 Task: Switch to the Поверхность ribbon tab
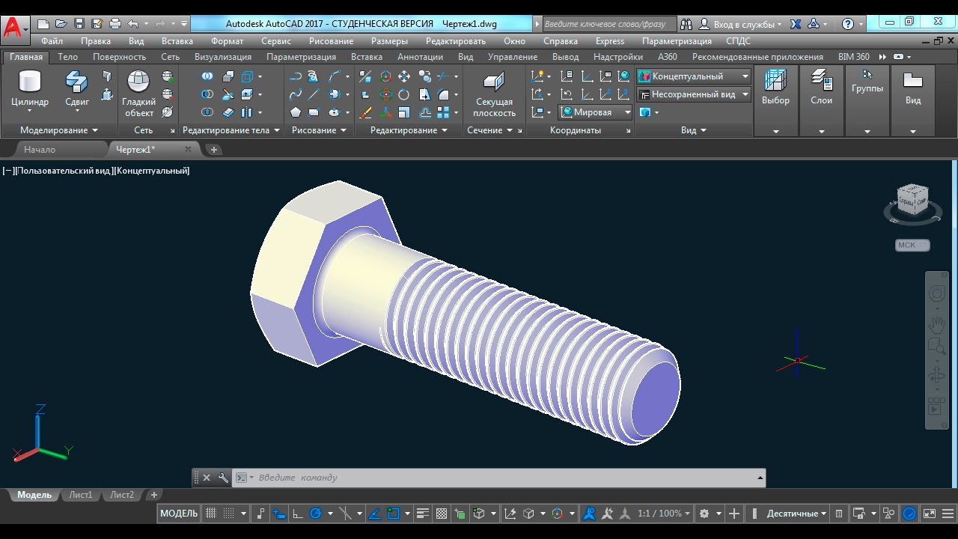119,57
